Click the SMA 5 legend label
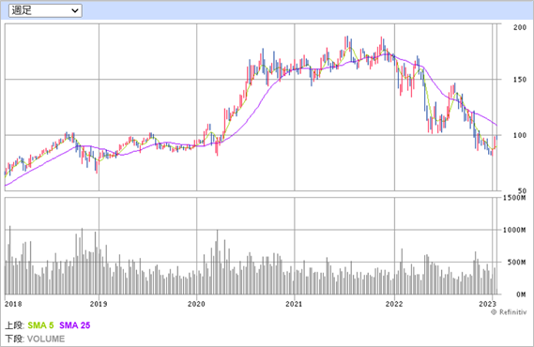The height and width of the screenshot is (347, 534). pyautogui.click(x=40, y=325)
